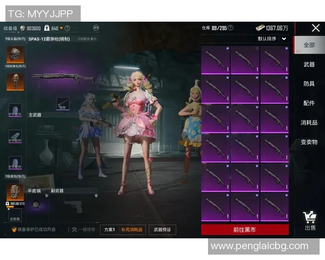
Task: Open the 方案1 loadout plan selector
Action: point(110,230)
